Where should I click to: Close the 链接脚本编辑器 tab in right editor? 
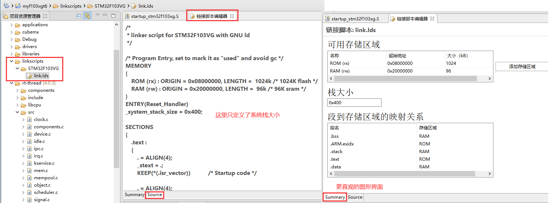pyautogui.click(x=432, y=19)
